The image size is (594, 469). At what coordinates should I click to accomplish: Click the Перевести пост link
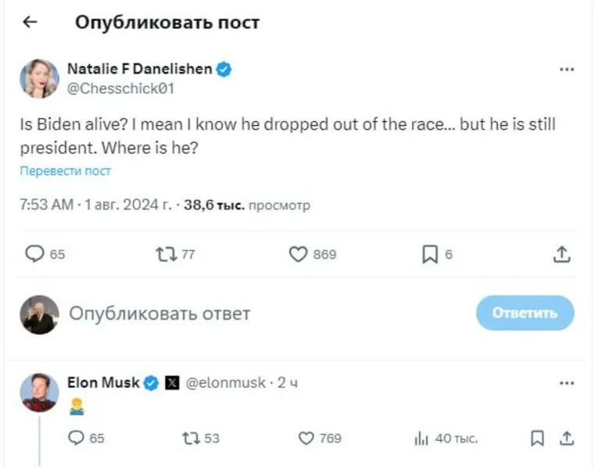(x=65, y=171)
